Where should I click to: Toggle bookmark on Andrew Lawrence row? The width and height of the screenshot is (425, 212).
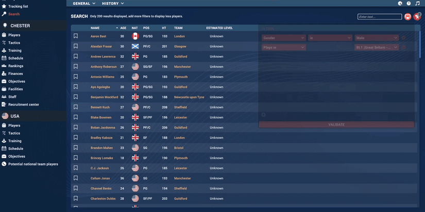(76, 56)
